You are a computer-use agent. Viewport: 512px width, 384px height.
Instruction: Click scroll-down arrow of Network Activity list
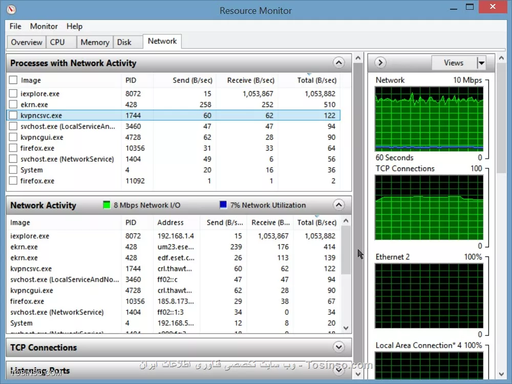(346, 328)
